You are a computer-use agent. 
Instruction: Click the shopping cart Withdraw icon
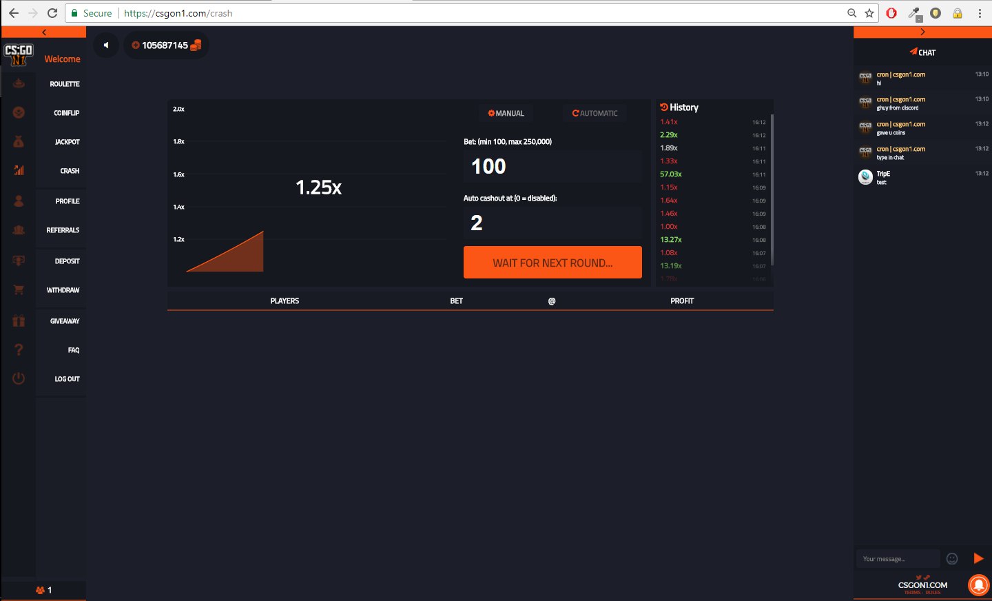(x=19, y=290)
